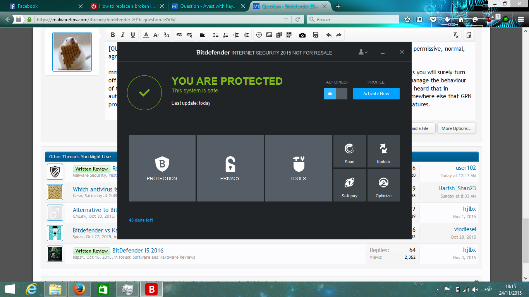The height and width of the screenshot is (297, 529).
Task: Show hidden system tray icons
Action: point(438,289)
